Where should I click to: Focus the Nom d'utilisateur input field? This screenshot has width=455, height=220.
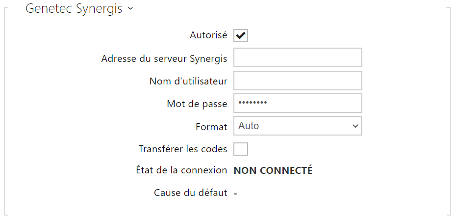point(298,81)
